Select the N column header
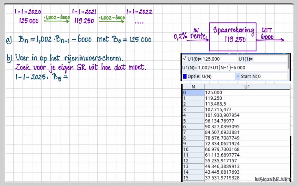This screenshot has height=186, width=298. (x=193, y=87)
